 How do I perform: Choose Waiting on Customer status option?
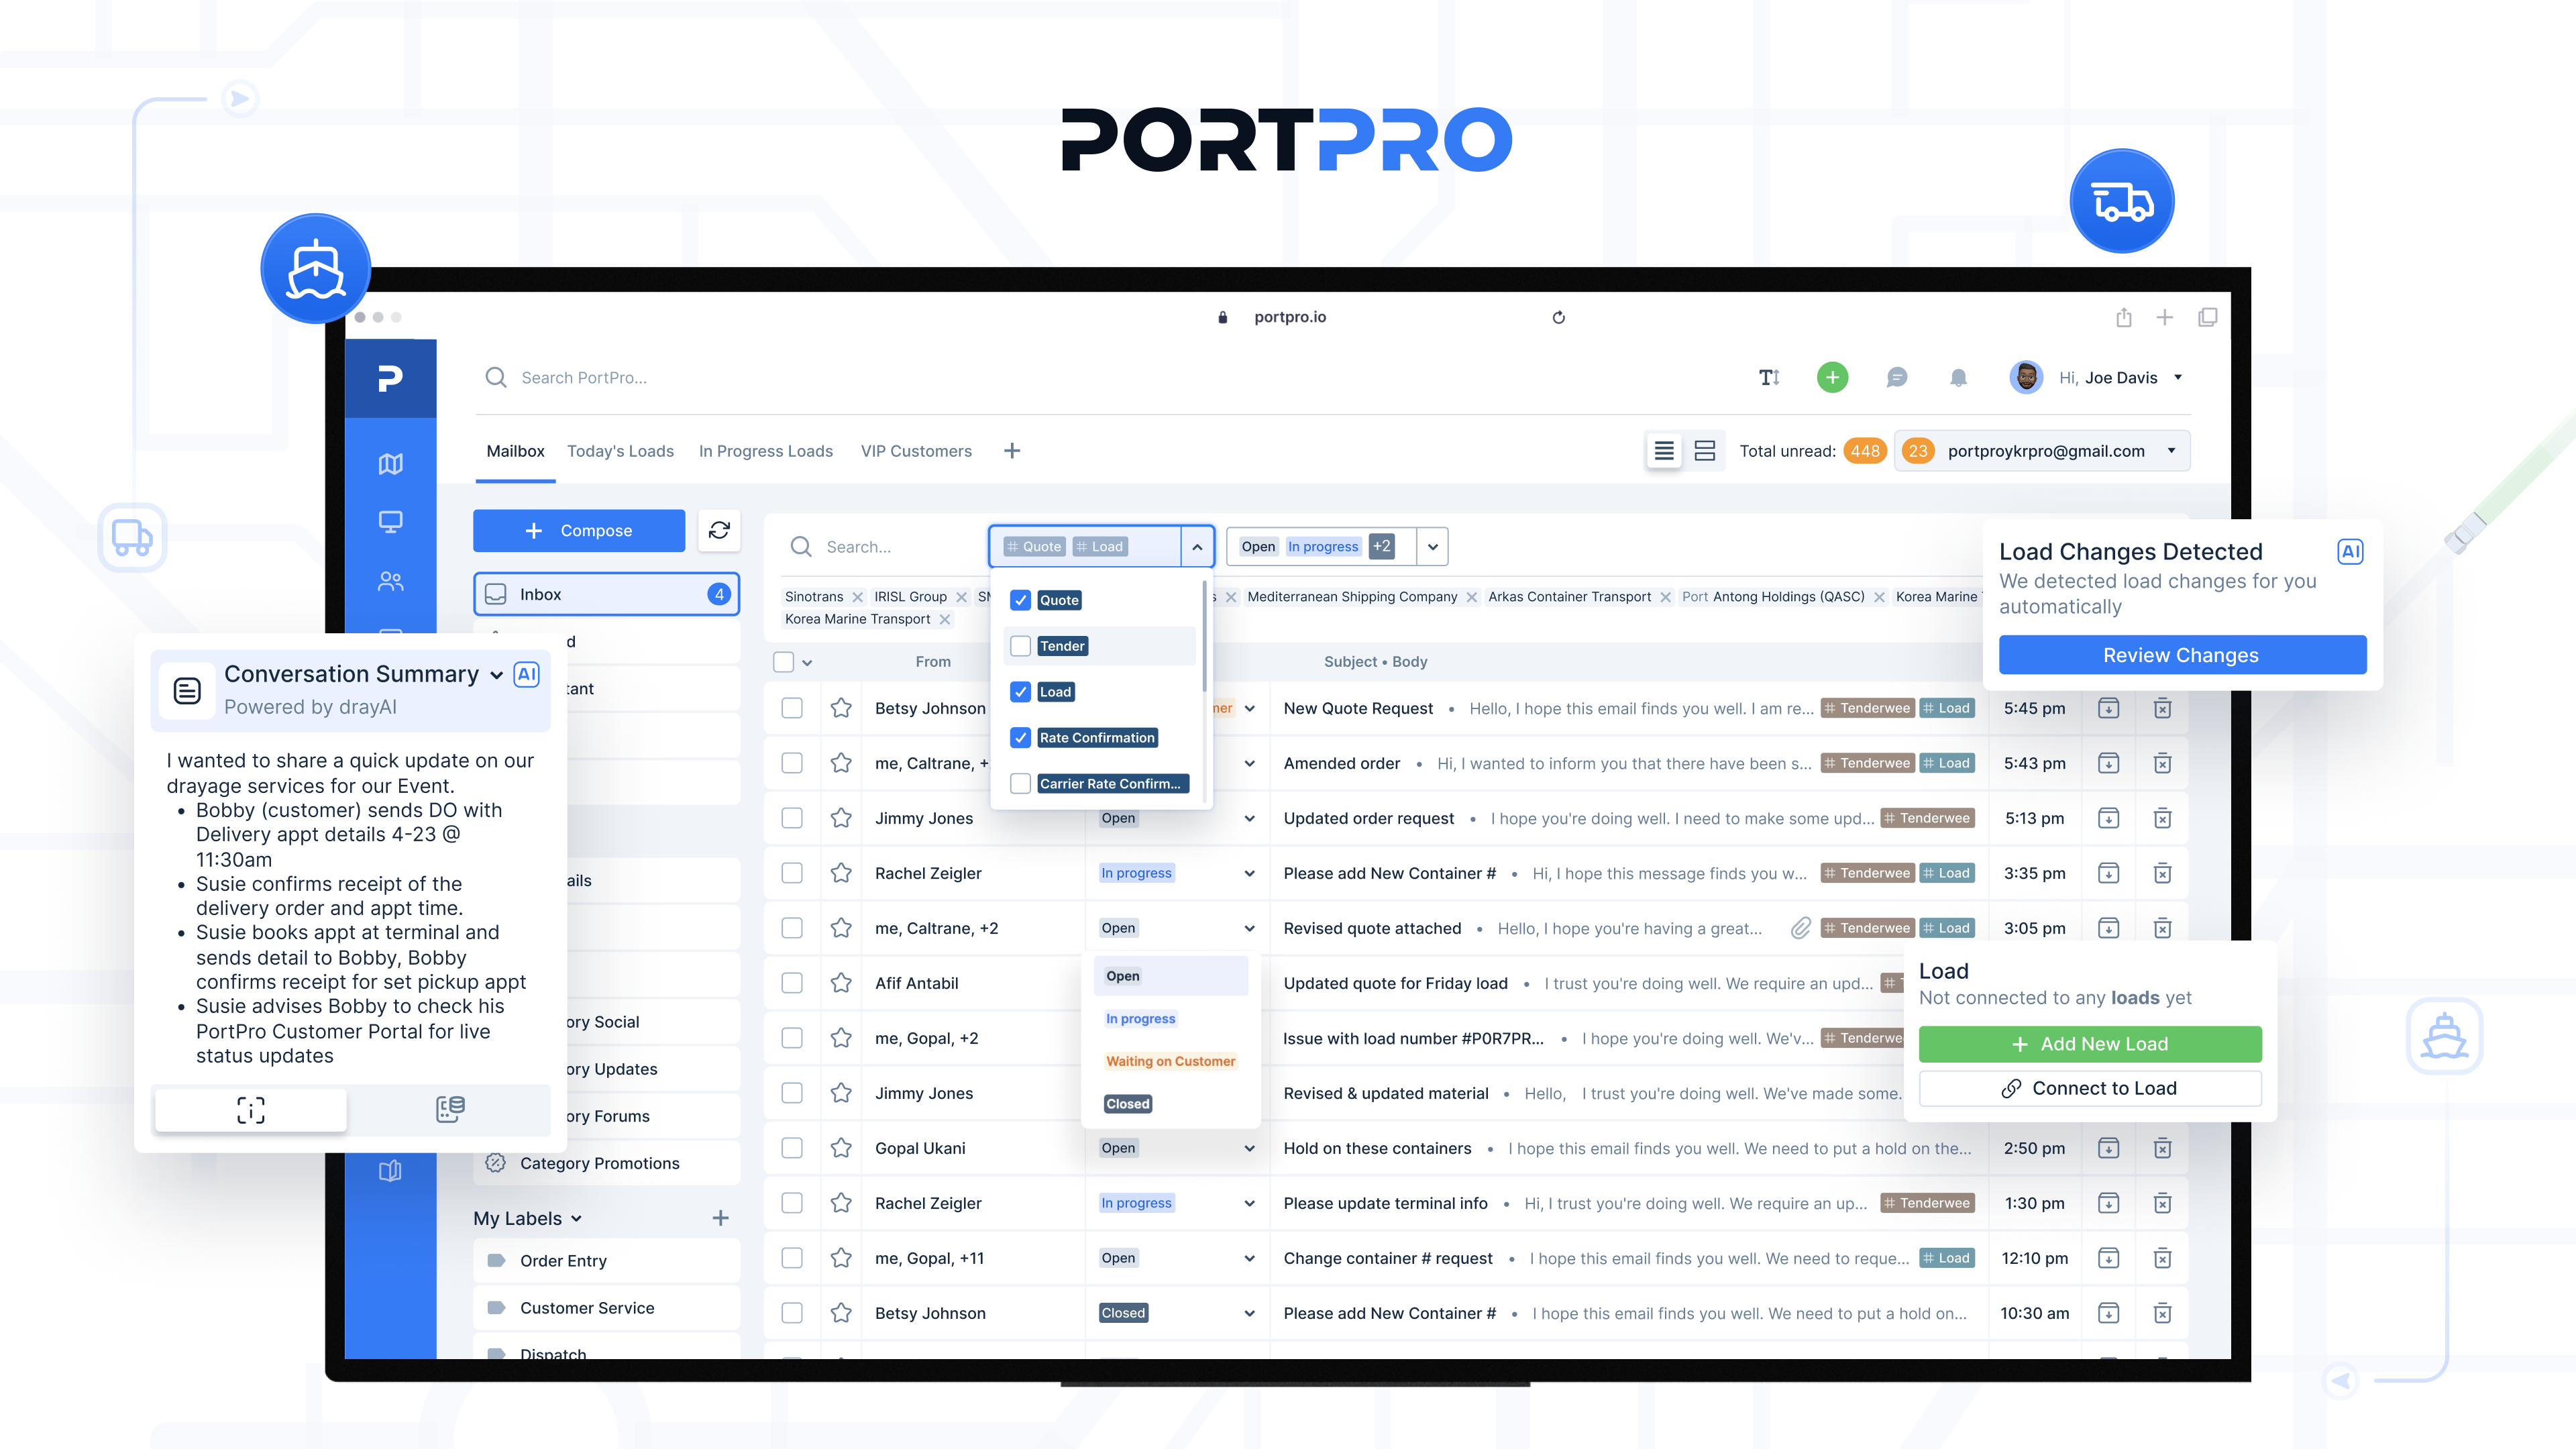[x=1170, y=1061]
